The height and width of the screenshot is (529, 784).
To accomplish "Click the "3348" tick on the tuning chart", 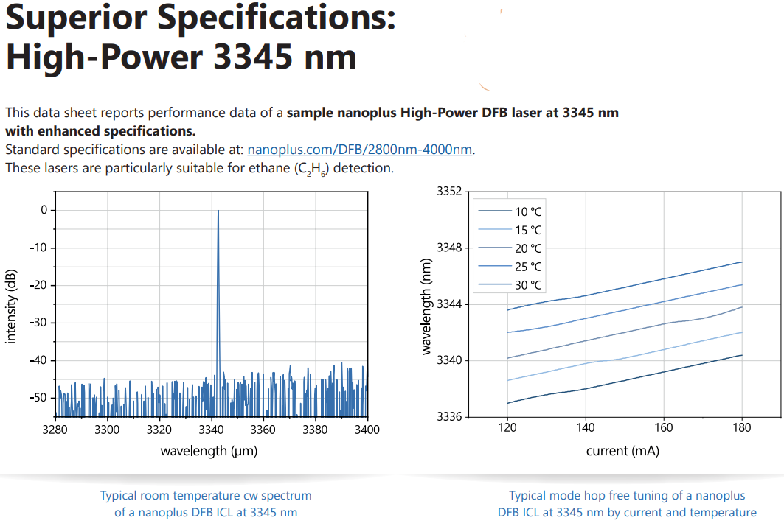I will tap(449, 248).
